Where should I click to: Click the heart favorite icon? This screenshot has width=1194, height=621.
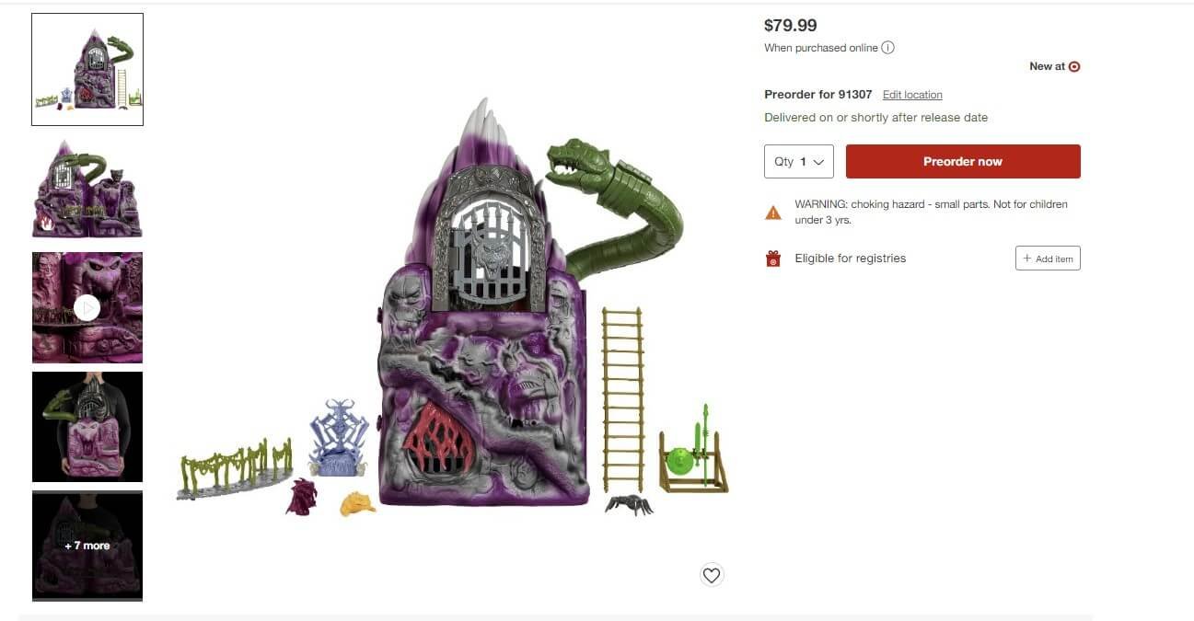coord(712,575)
